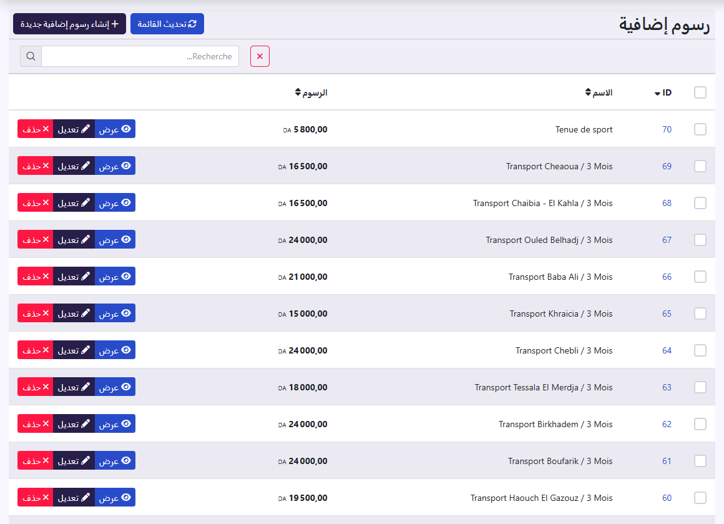Tick the Transport Ouled Belhadj checkbox
This screenshot has width=724, height=524.
[x=700, y=240]
